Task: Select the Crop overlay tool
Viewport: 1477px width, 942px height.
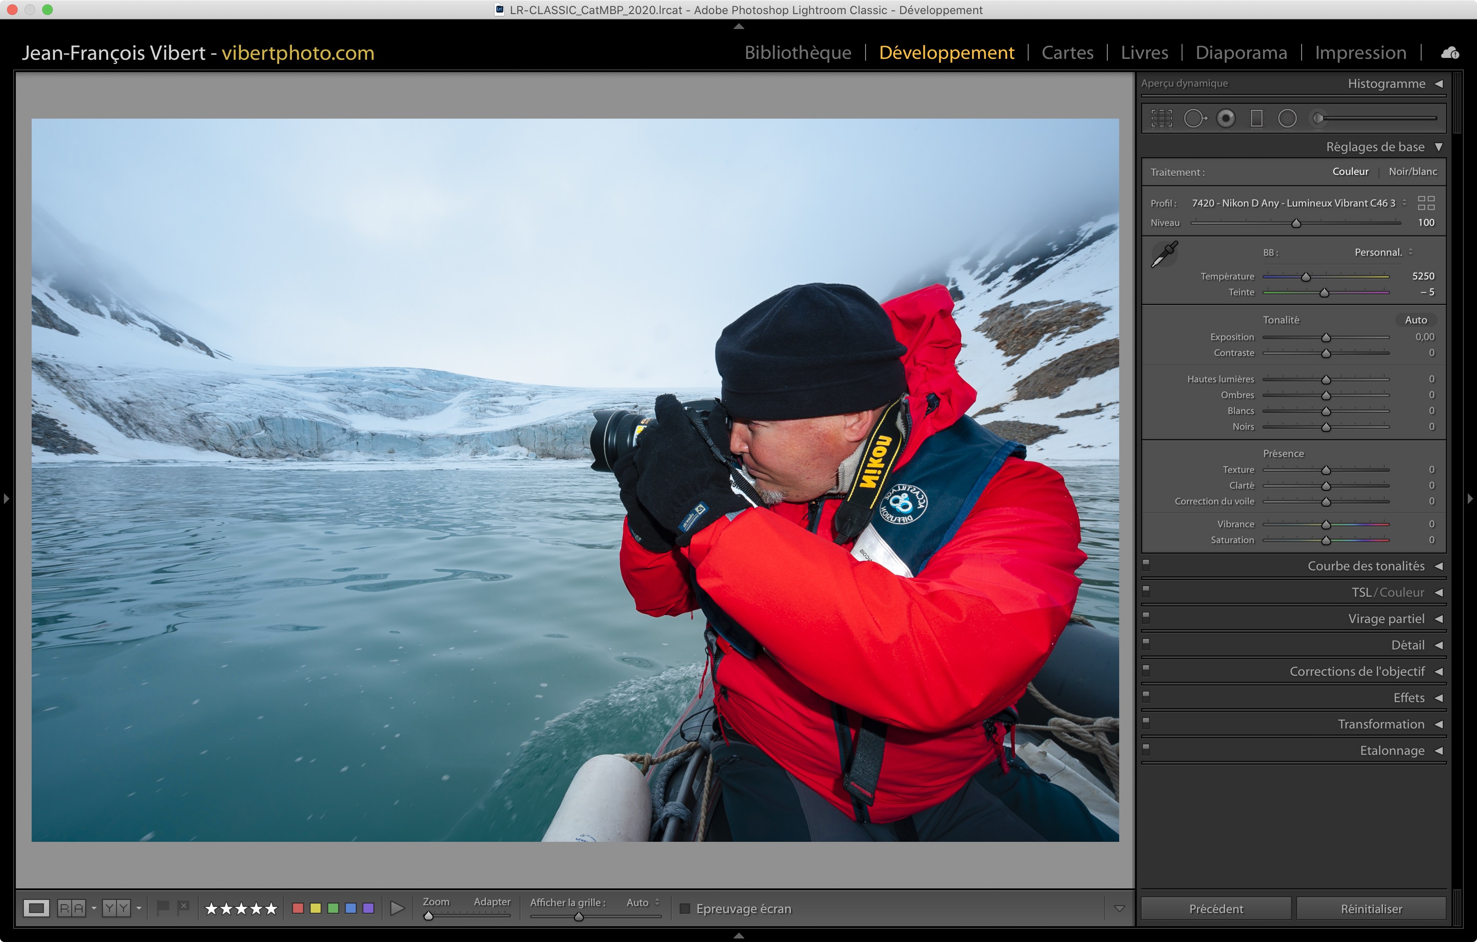Action: click(1161, 118)
